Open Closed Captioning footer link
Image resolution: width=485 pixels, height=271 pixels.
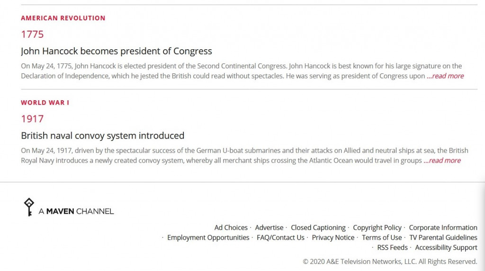(318, 228)
